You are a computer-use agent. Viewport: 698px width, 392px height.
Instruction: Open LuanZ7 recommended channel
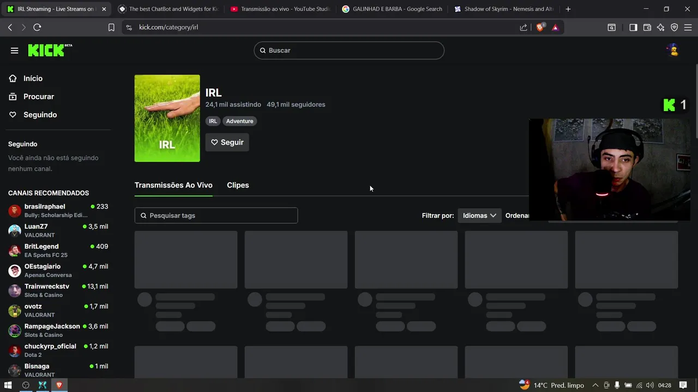click(x=58, y=231)
